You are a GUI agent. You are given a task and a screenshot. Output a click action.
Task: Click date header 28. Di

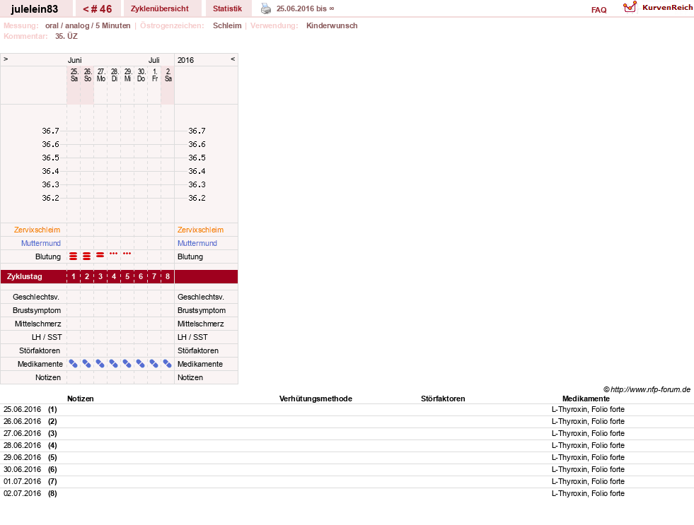pyautogui.click(x=115, y=75)
